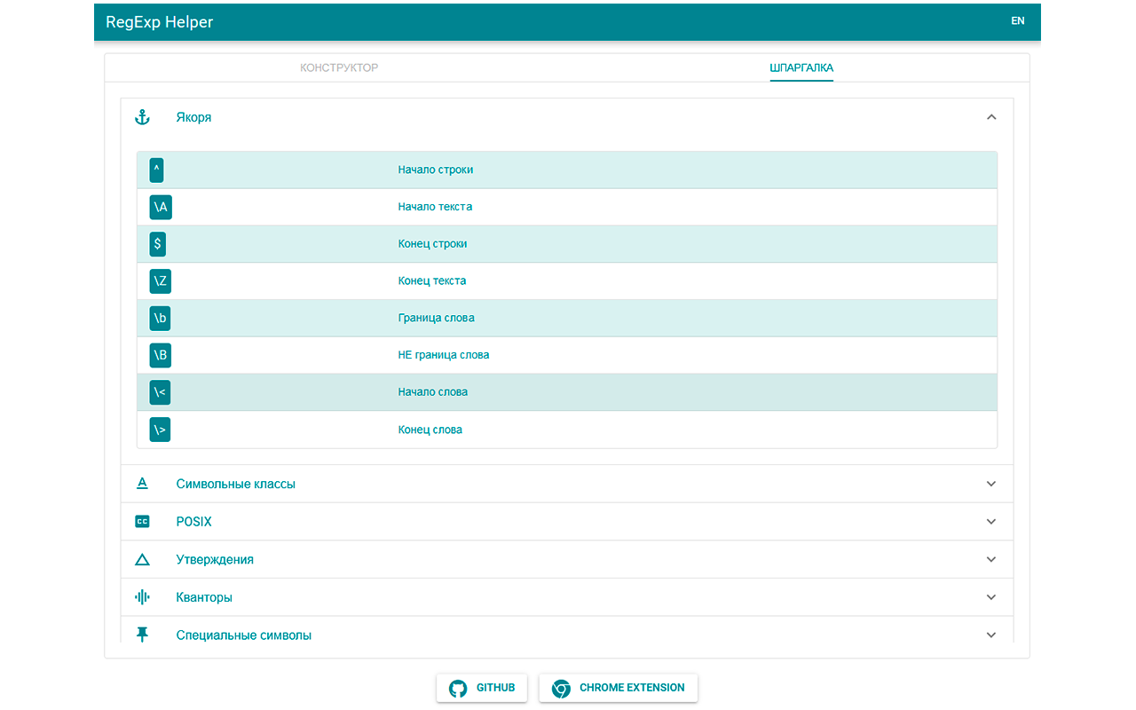Open the CHROME EXTENSION link
The height and width of the screenshot is (710, 1136).
[619, 688]
